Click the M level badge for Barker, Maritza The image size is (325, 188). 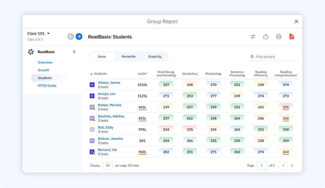(x=92, y=107)
